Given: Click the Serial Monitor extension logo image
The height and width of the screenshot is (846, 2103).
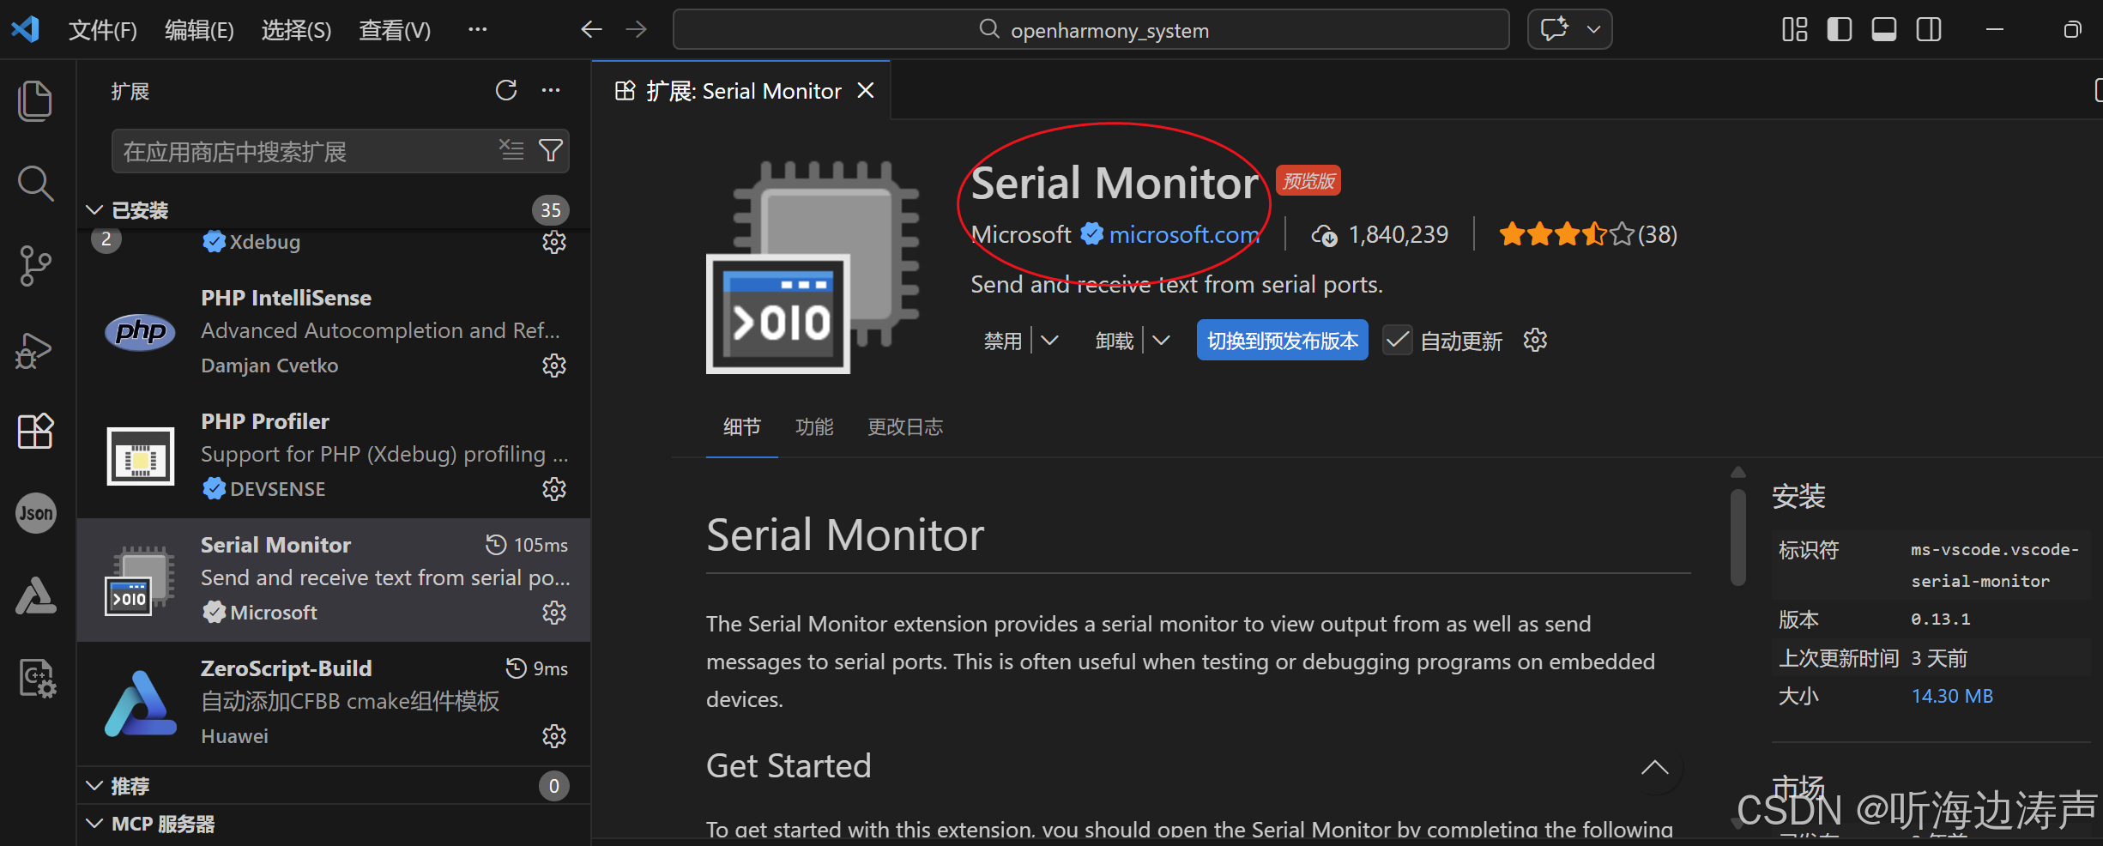Looking at the screenshot, I should (812, 267).
